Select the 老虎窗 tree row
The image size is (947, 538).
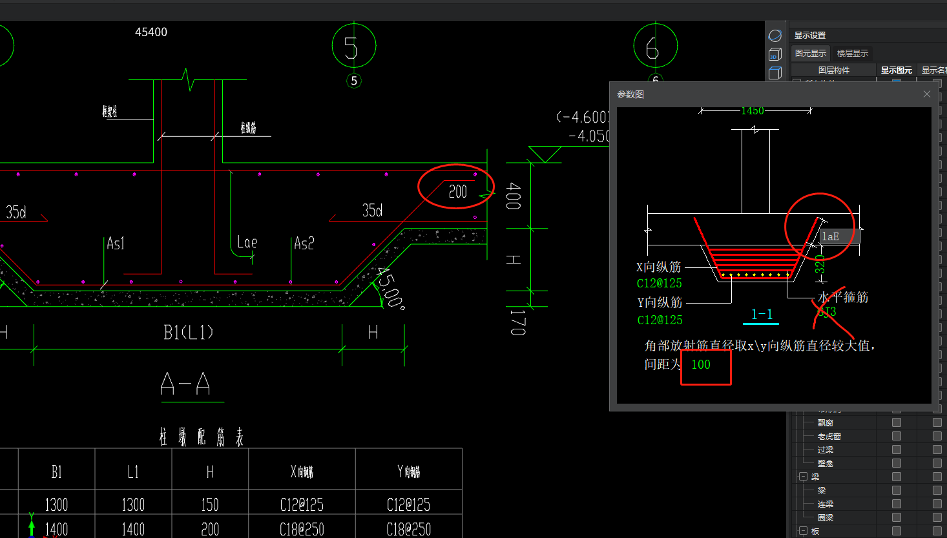click(829, 436)
